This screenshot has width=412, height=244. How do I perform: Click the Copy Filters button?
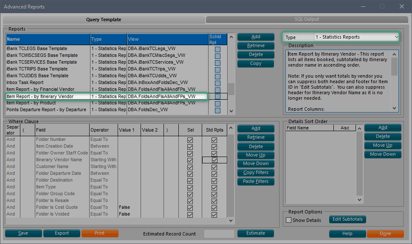point(256,173)
